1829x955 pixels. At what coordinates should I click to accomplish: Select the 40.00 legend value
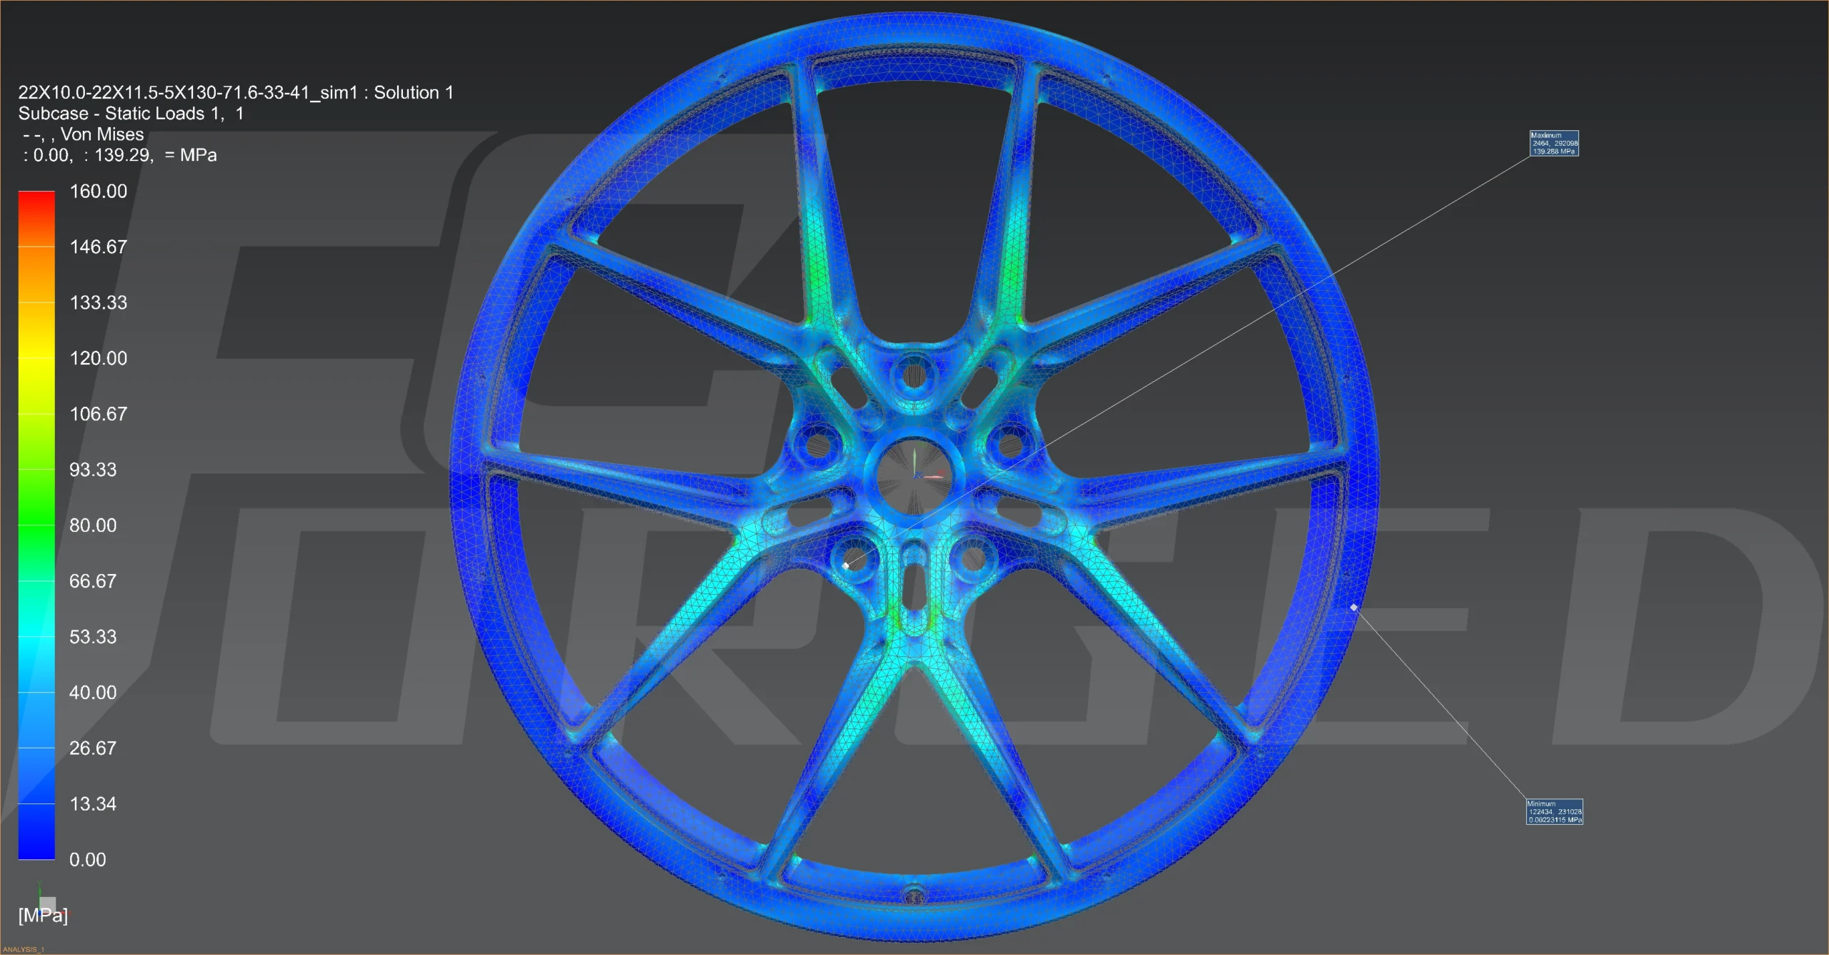(93, 693)
